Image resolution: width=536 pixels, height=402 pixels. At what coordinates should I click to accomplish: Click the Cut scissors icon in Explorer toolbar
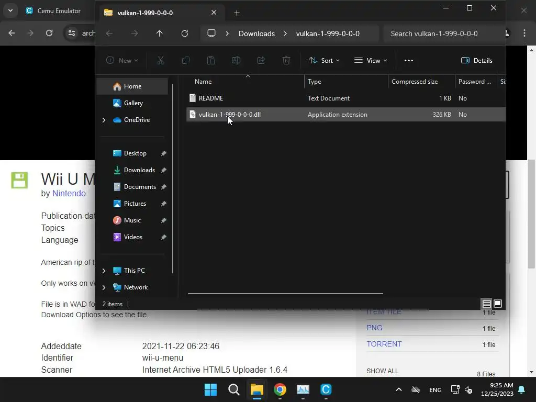pos(160,61)
